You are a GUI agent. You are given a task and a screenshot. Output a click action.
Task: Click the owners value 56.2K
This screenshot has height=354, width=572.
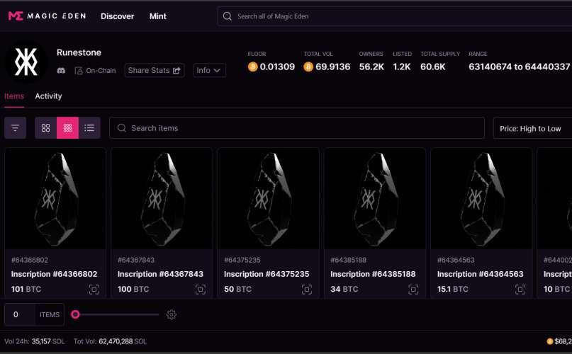click(x=371, y=67)
